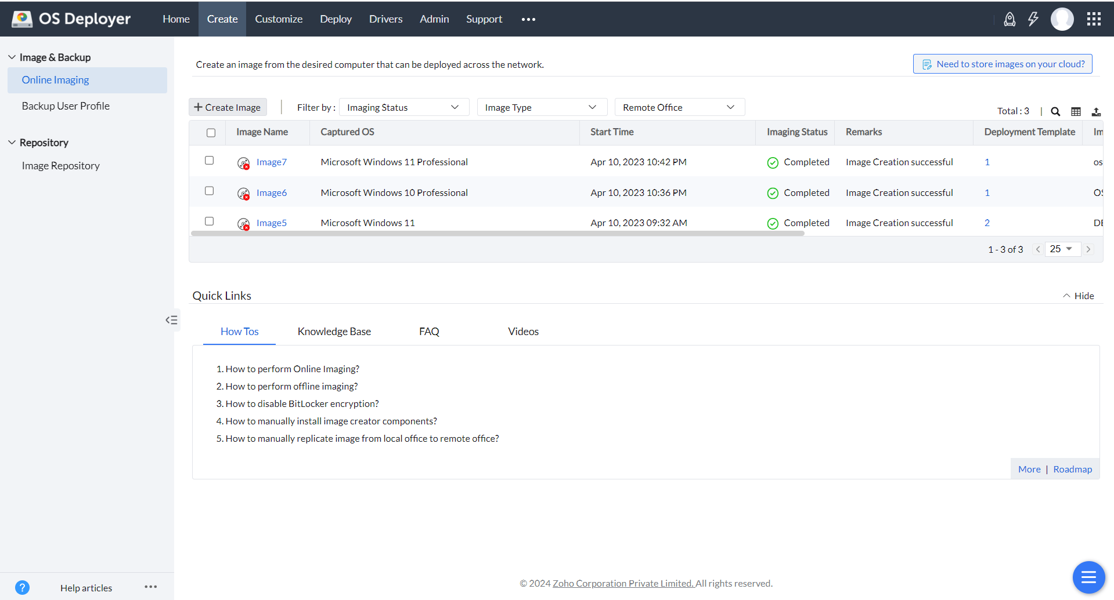Open the Imaging Status filter dropdown
This screenshot has height=600, width=1114.
pyautogui.click(x=403, y=107)
